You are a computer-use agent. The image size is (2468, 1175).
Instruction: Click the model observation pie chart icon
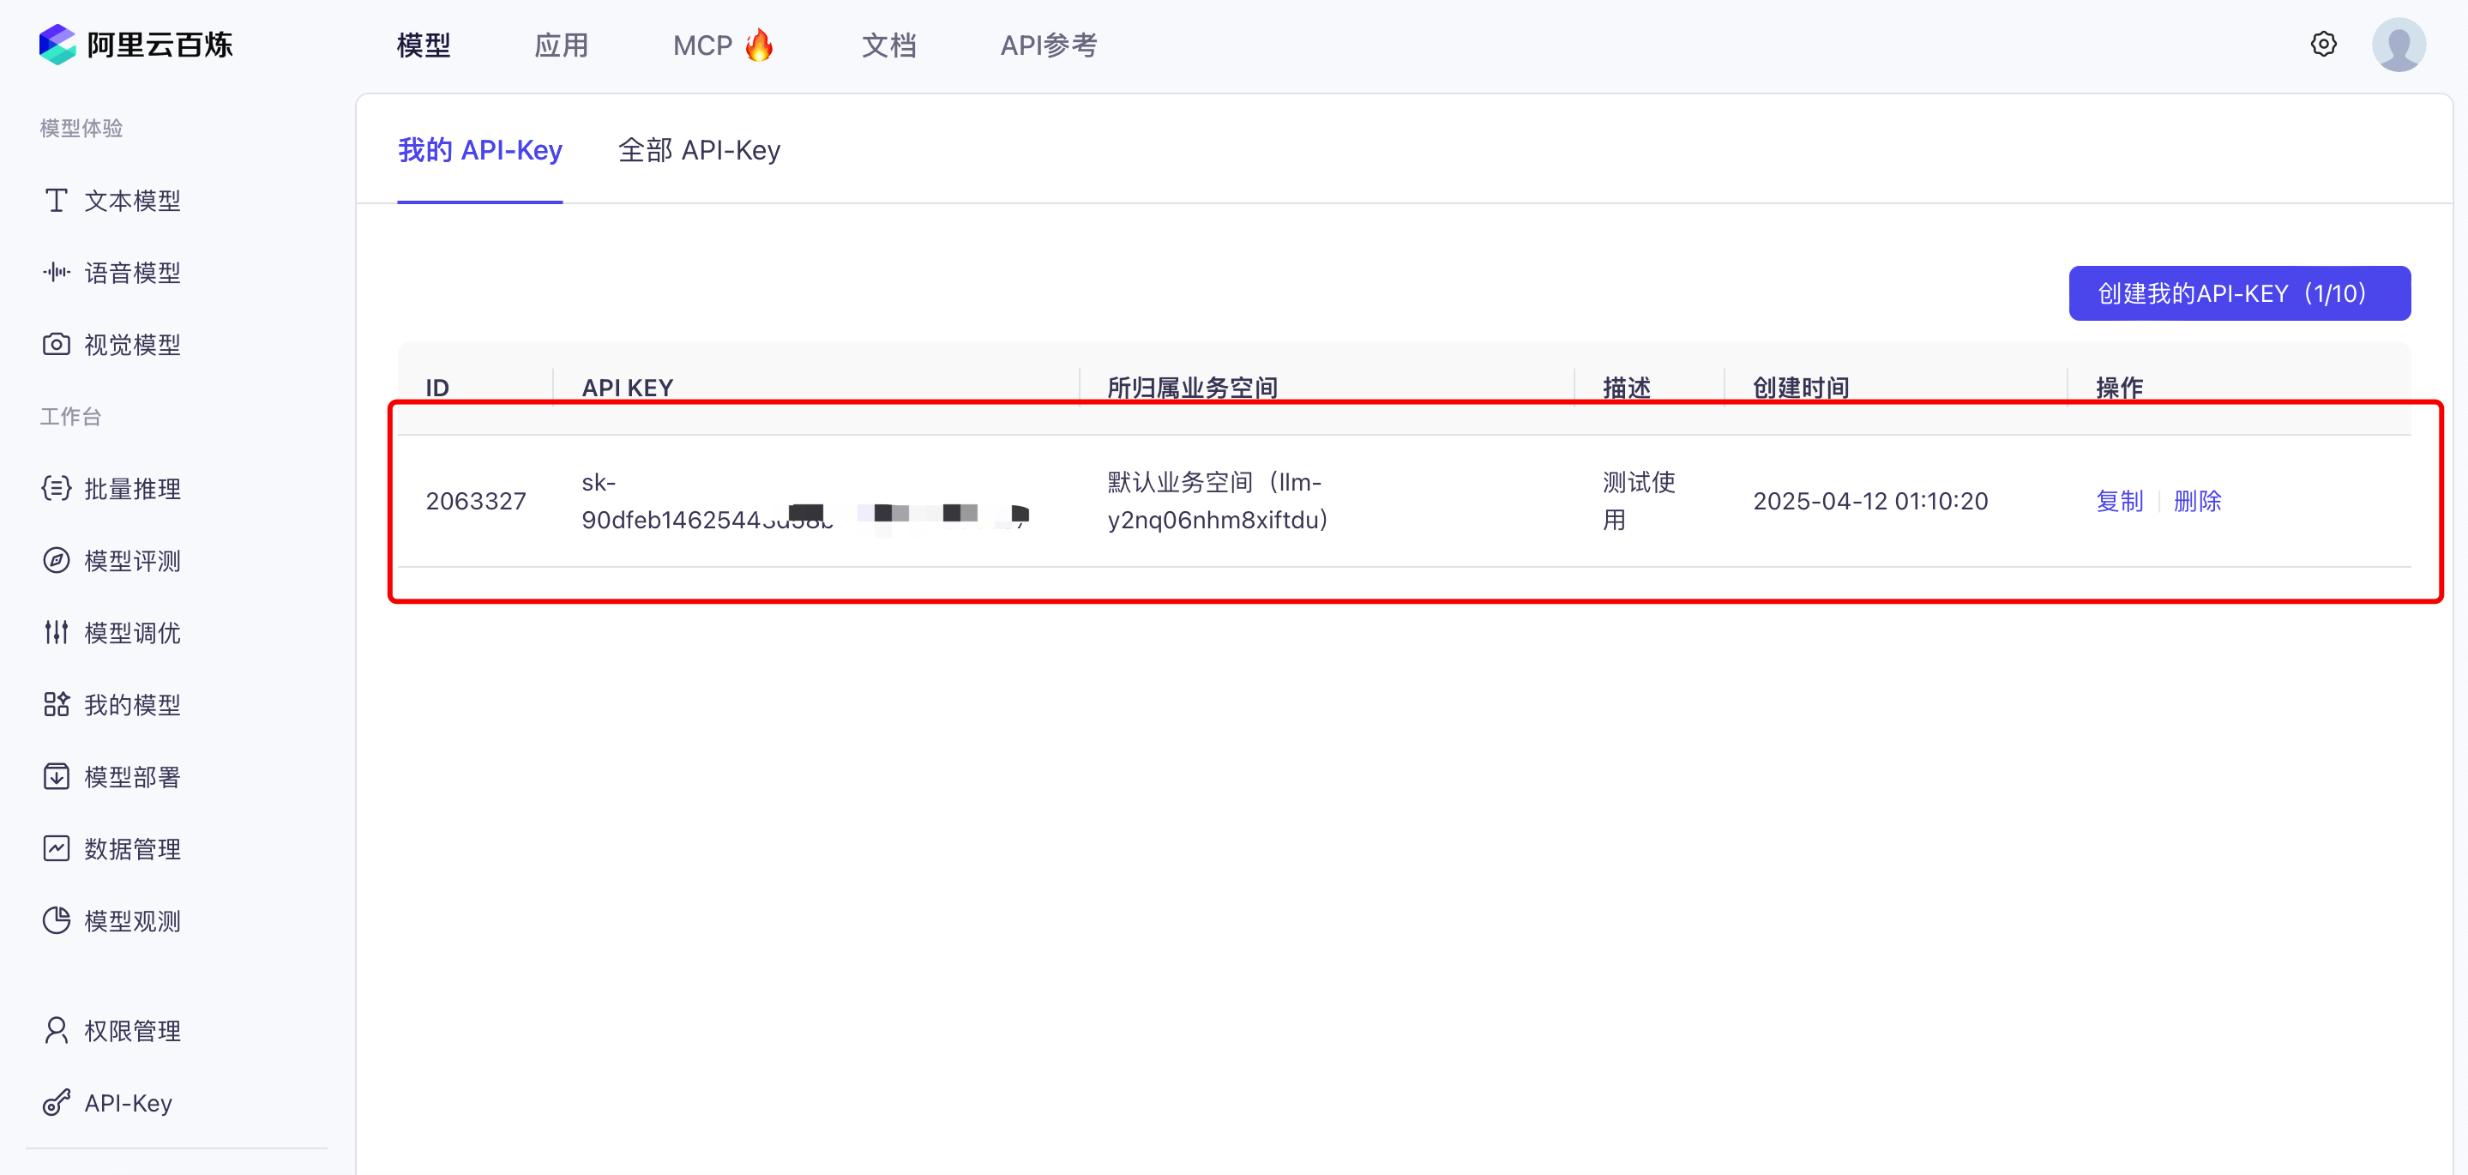56,920
